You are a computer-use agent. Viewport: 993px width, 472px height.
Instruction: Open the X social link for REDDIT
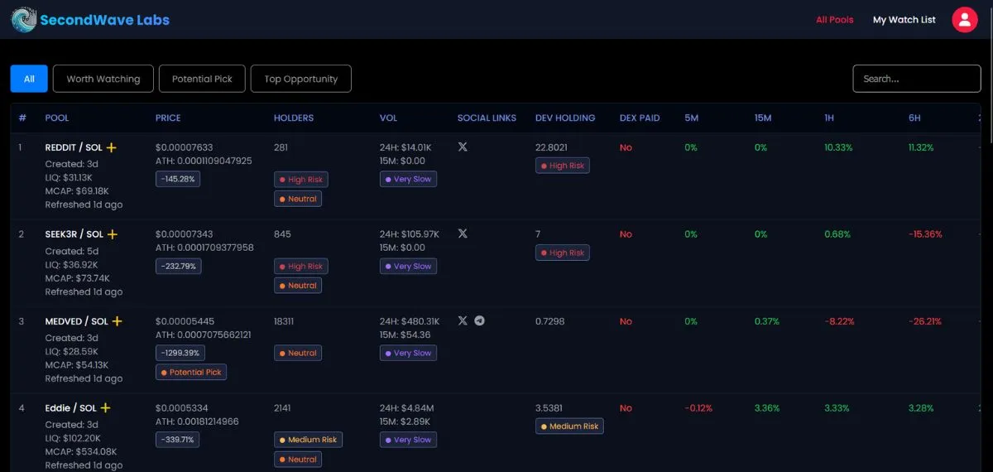point(463,147)
